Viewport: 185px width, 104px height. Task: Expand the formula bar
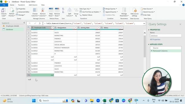pyautogui.click(x=144, y=23)
